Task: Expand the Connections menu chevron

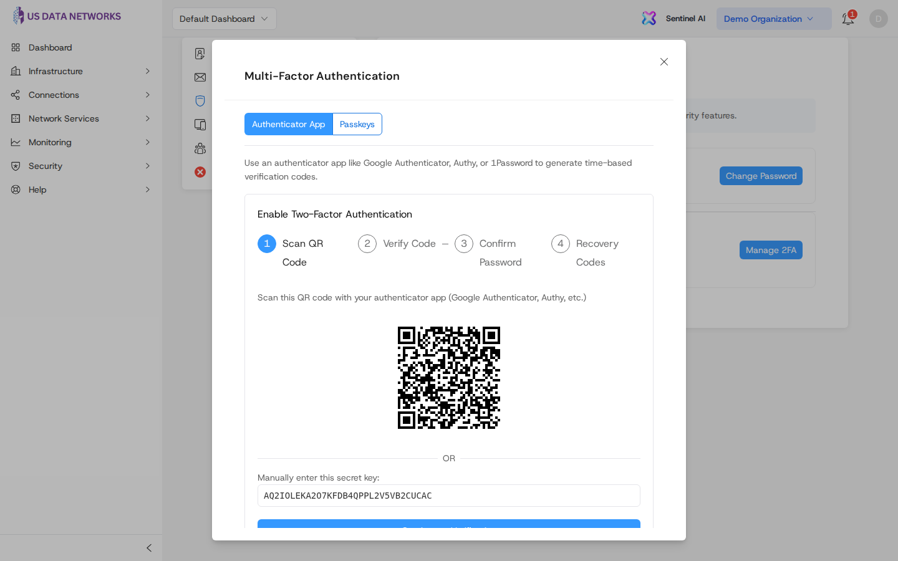Action: [x=148, y=95]
